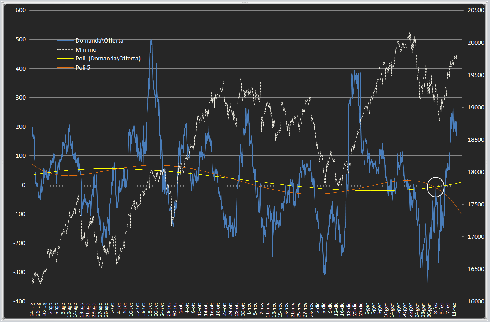The image size is (490, 322).
Task: Click the -100 value on left axis
Action: click(19, 214)
